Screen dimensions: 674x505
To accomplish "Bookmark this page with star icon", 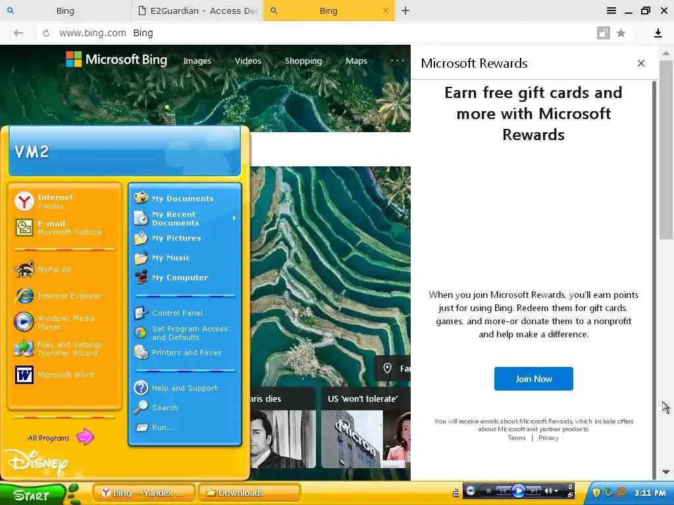I will point(621,33).
